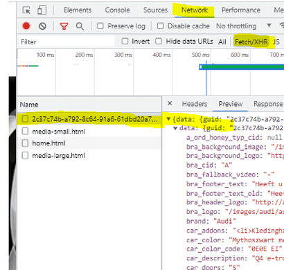
Task: Open the Response tab of the request
Action: [x=268, y=104]
